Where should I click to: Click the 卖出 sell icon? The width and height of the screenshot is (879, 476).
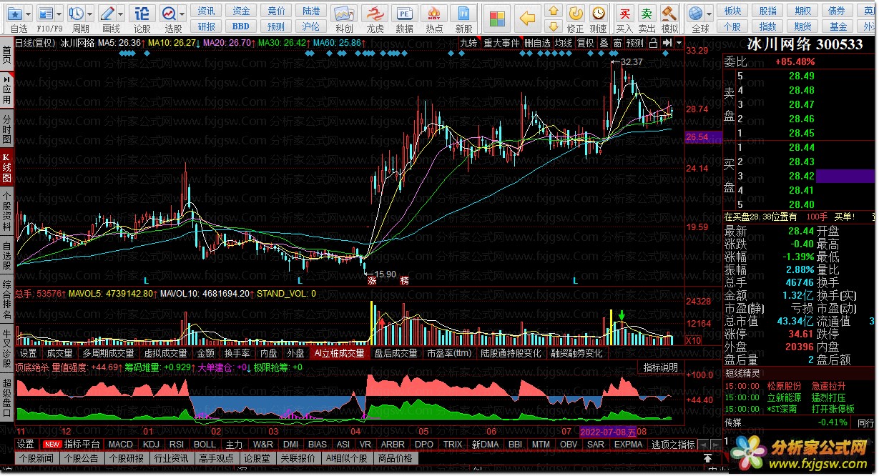[x=647, y=14]
